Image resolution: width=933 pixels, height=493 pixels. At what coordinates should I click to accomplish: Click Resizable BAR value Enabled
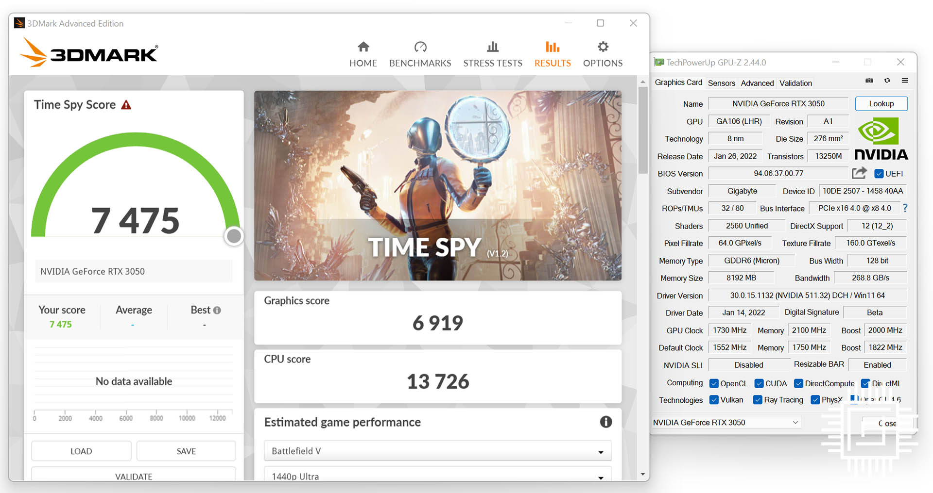click(877, 365)
